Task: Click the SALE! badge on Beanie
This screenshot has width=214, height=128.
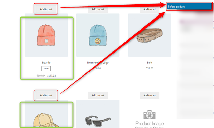Action: 46,68
